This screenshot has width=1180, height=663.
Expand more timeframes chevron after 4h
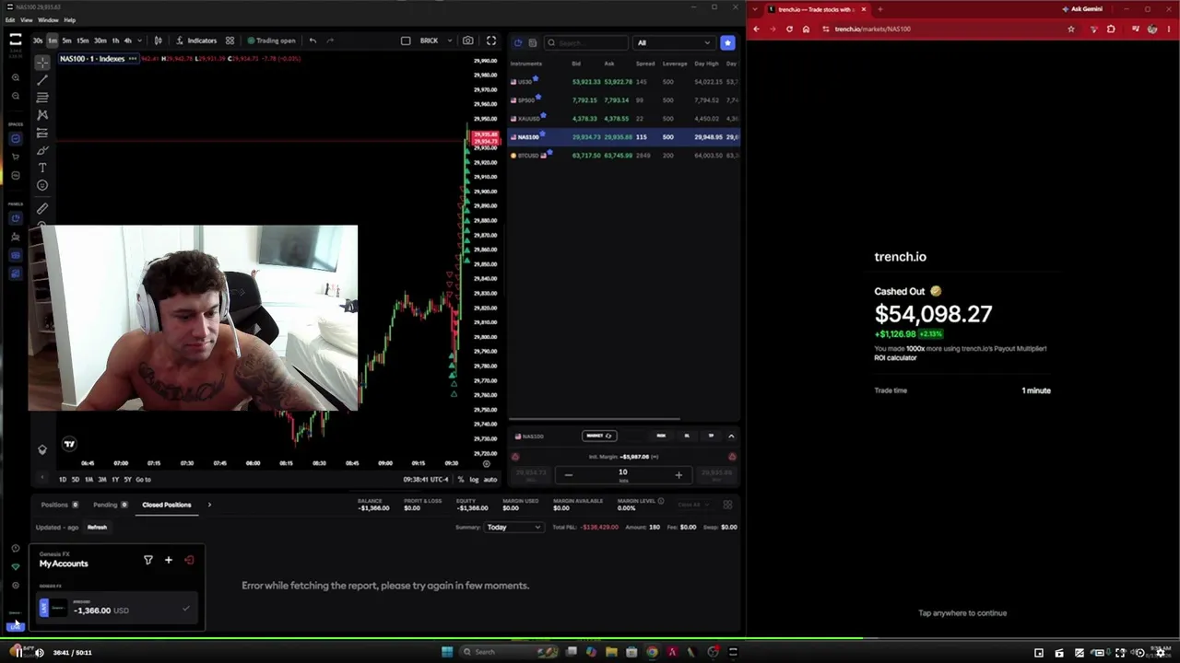click(x=139, y=41)
